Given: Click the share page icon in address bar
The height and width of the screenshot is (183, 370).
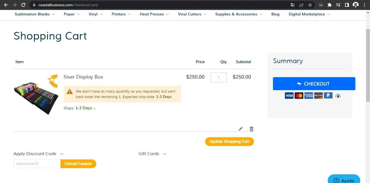Looking at the screenshot, I should click(301, 5).
